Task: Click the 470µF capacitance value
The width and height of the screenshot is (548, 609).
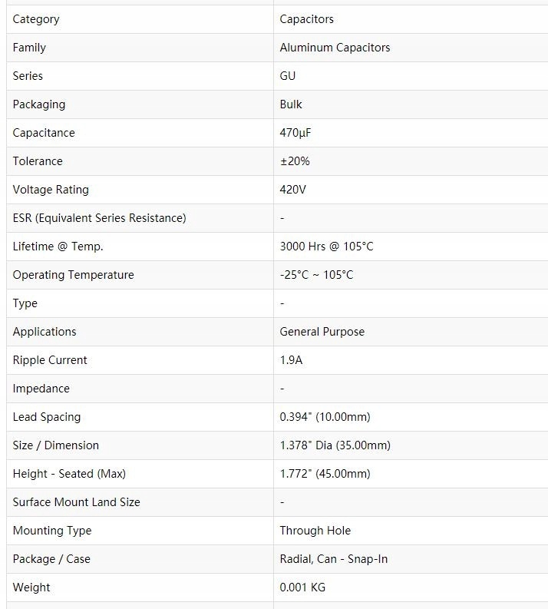Action: 295,133
